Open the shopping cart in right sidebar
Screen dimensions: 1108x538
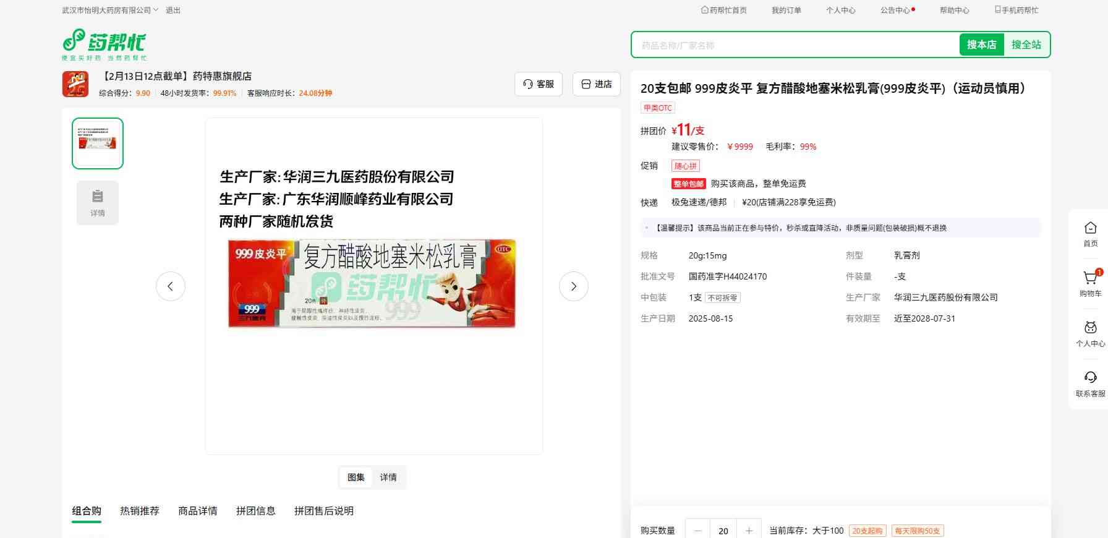[x=1090, y=279]
